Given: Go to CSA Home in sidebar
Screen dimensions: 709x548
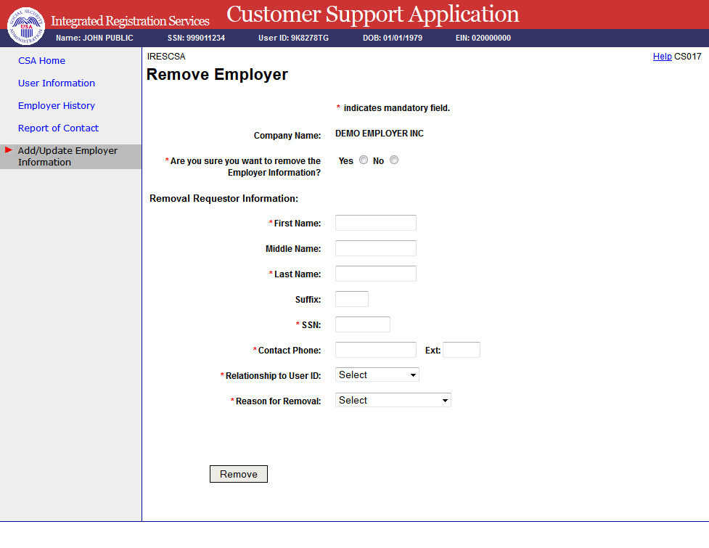Looking at the screenshot, I should [41, 61].
